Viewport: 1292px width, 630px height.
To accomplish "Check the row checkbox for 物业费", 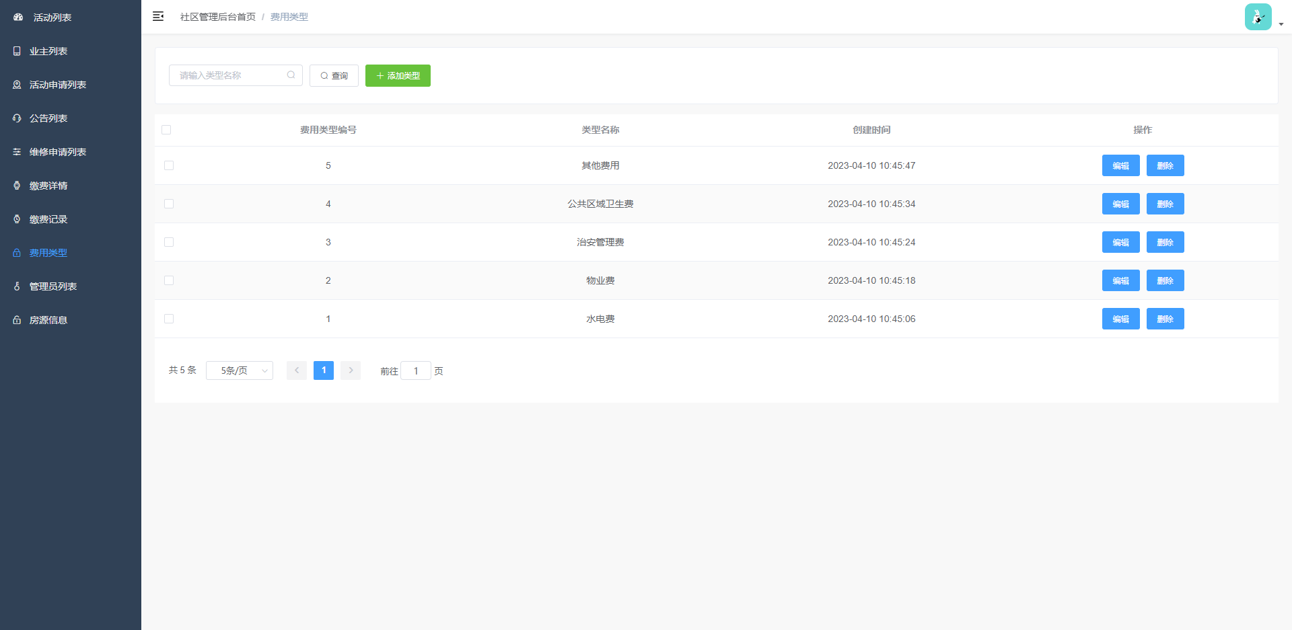I will tap(169, 280).
